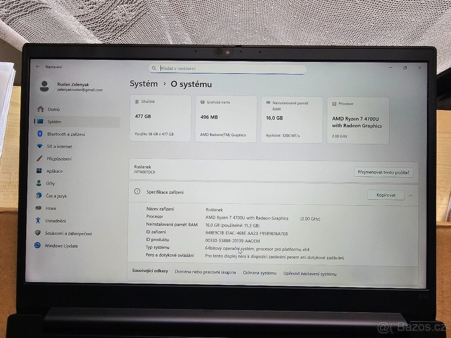The image size is (451, 338).
Task: Open the Úložiště 477 GB card
Action: point(160,118)
